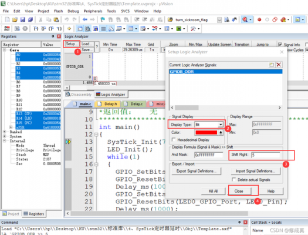Click the New signal icon in the Setup dialog
The height and width of the screenshot is (235, 308).
tap(272, 65)
